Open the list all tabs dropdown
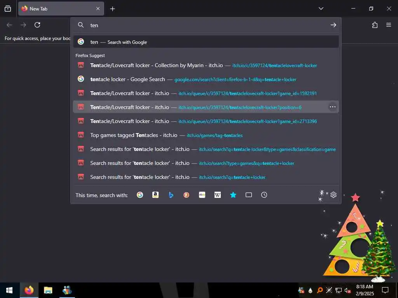The width and height of the screenshot is (398, 298). (x=321, y=9)
